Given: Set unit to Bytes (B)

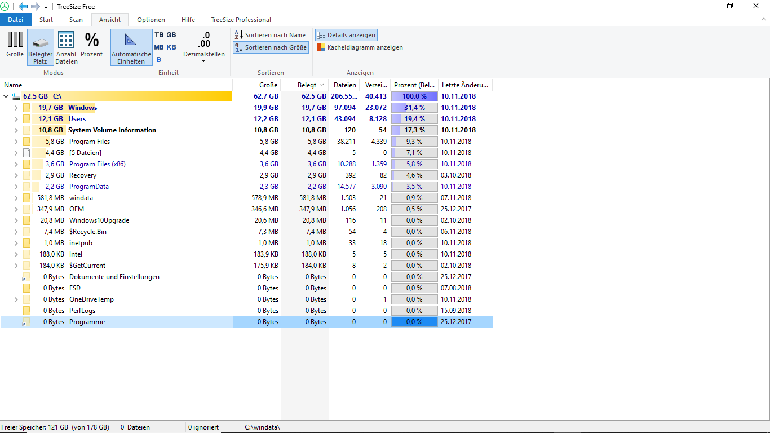Looking at the screenshot, I should pyautogui.click(x=159, y=60).
